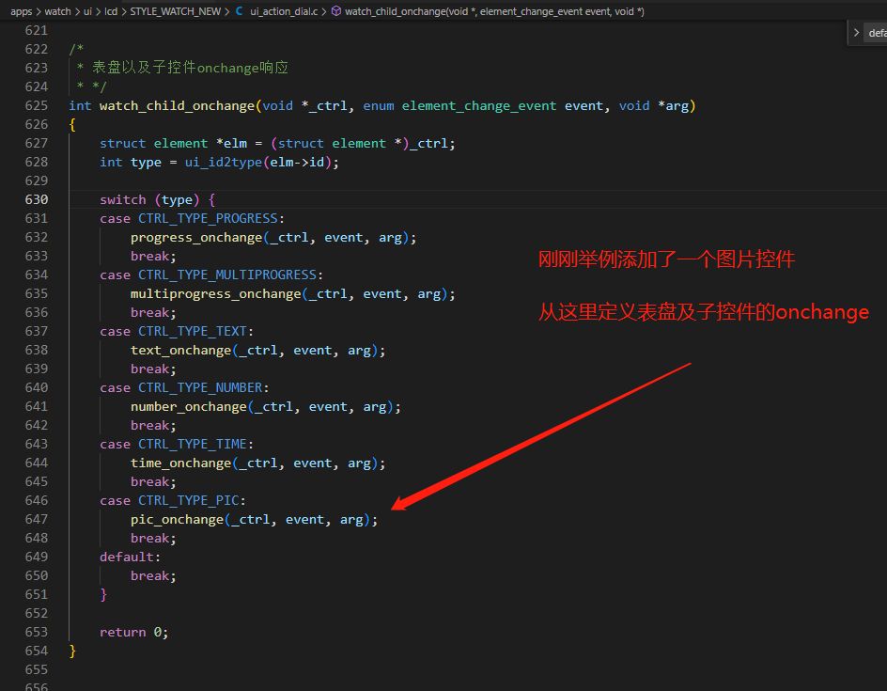This screenshot has height=691, width=887.
Task: Click the ui_id2type function call
Action: (224, 163)
